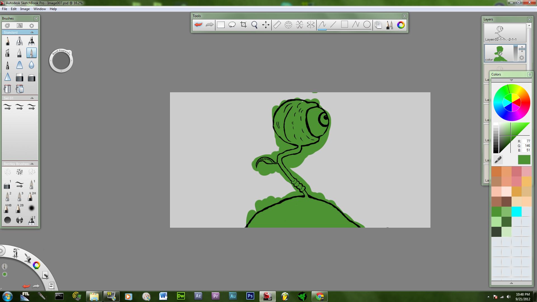Open the Edit menu
This screenshot has width=537, height=302.
coord(14,9)
